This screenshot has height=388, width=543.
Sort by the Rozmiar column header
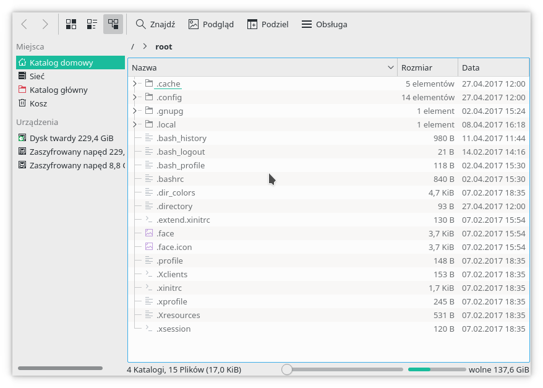point(427,67)
